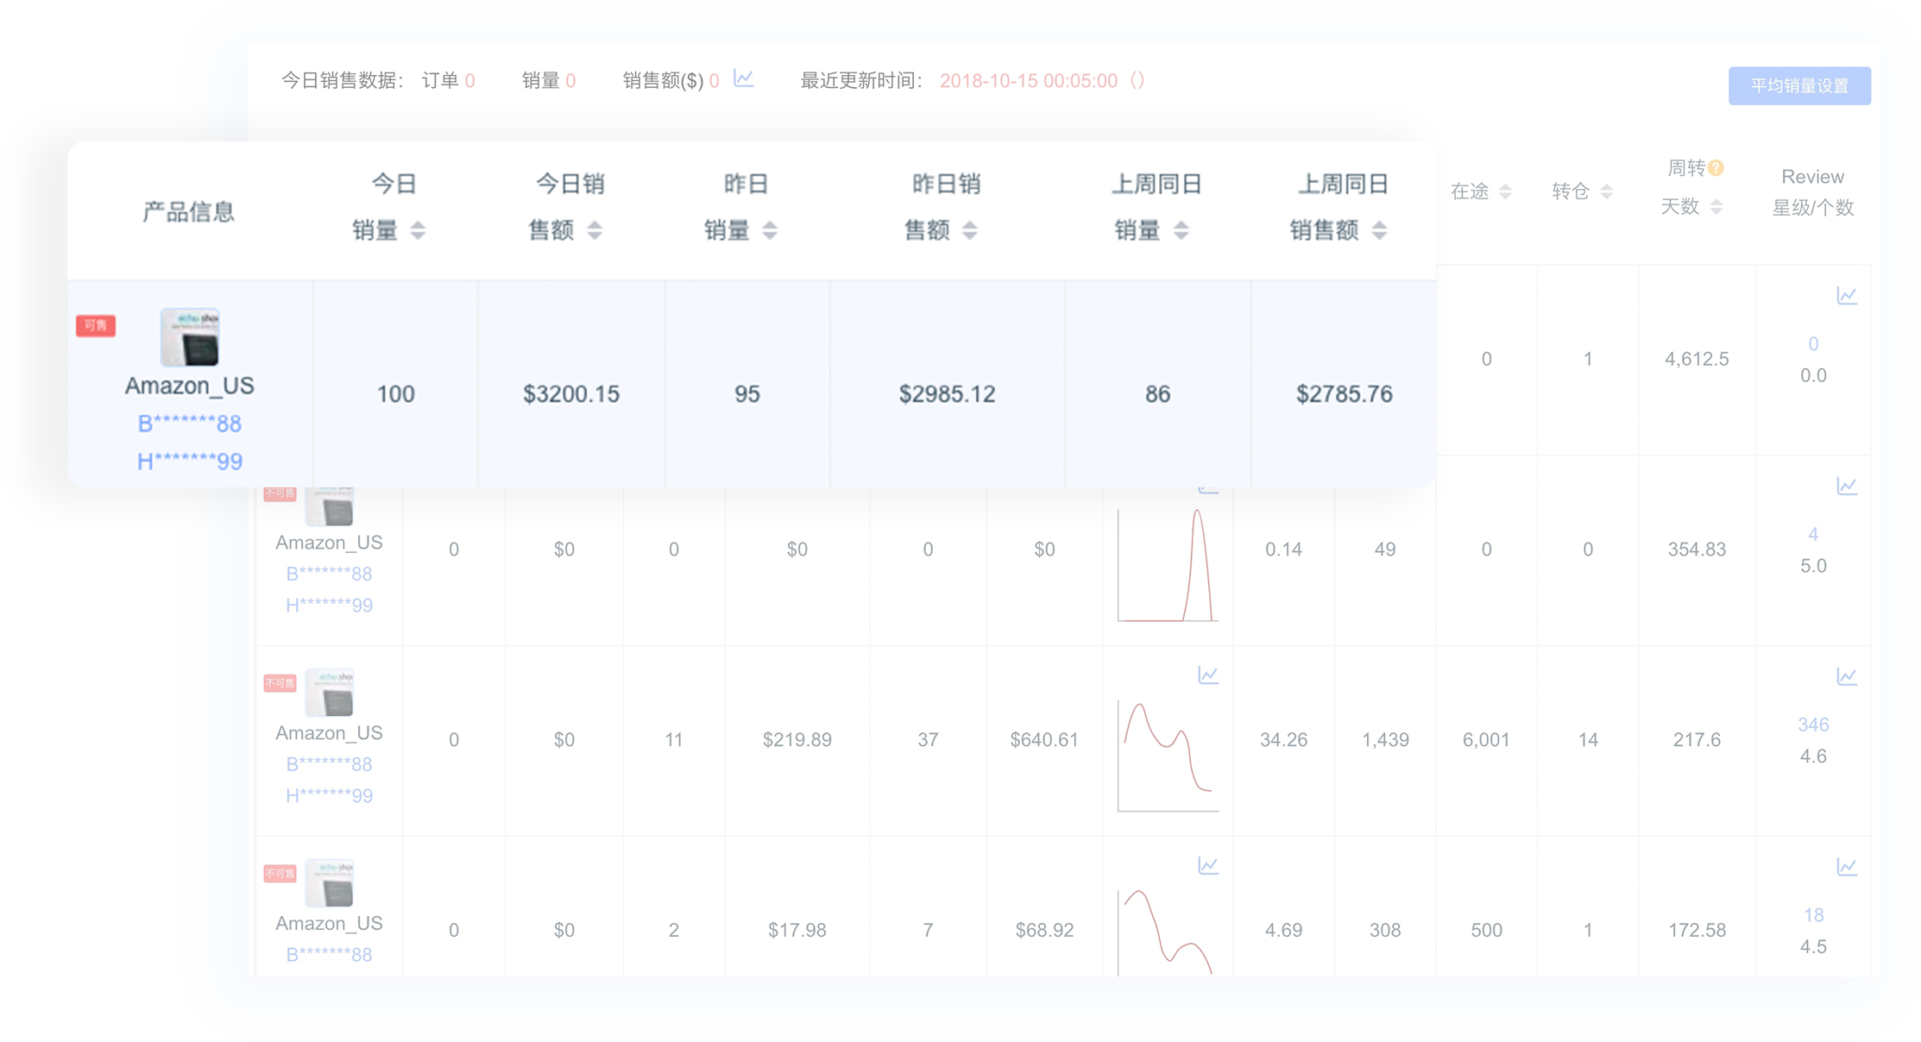Open review chart icon for 346 reviews row
Screen dimensions: 1921x1042
coord(1847,676)
